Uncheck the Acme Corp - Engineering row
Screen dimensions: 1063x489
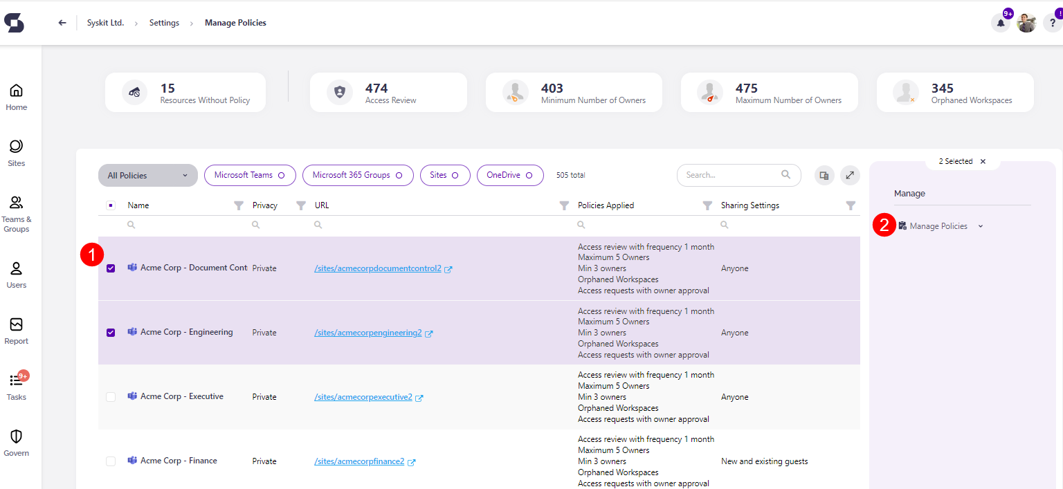(x=110, y=332)
